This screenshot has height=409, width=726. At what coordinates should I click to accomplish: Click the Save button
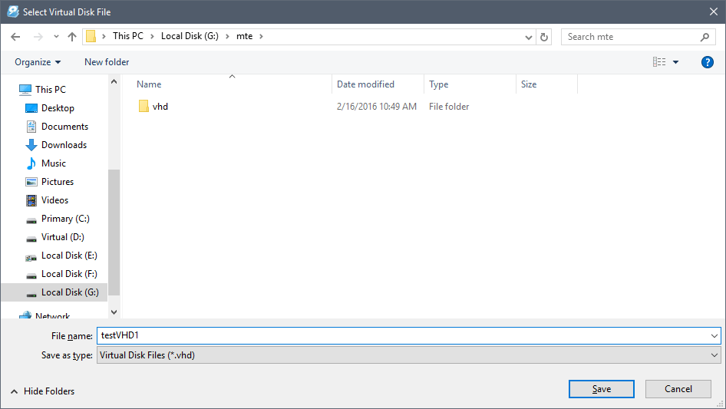tap(602, 389)
